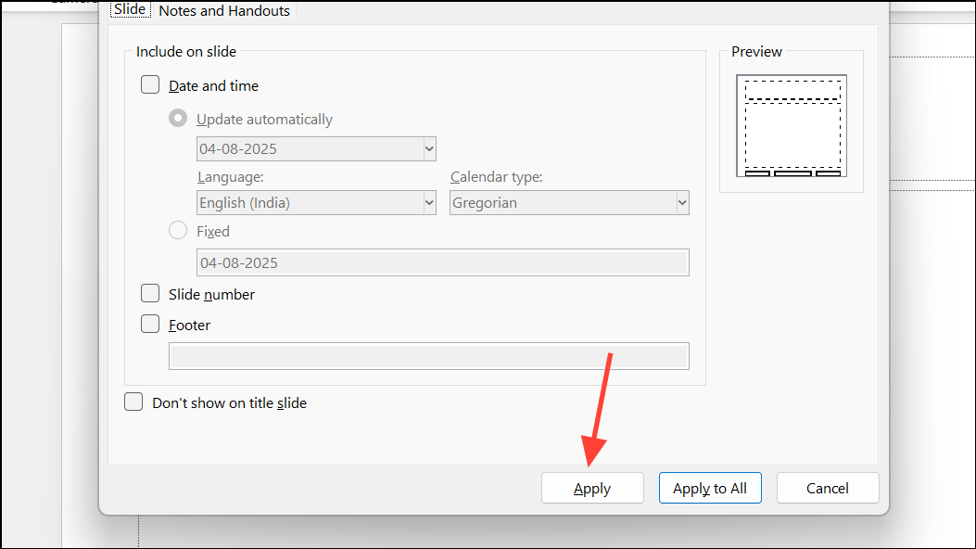Open the date format dropdown showing 04-08-2025
This screenshot has height=549, width=976.
coord(316,148)
